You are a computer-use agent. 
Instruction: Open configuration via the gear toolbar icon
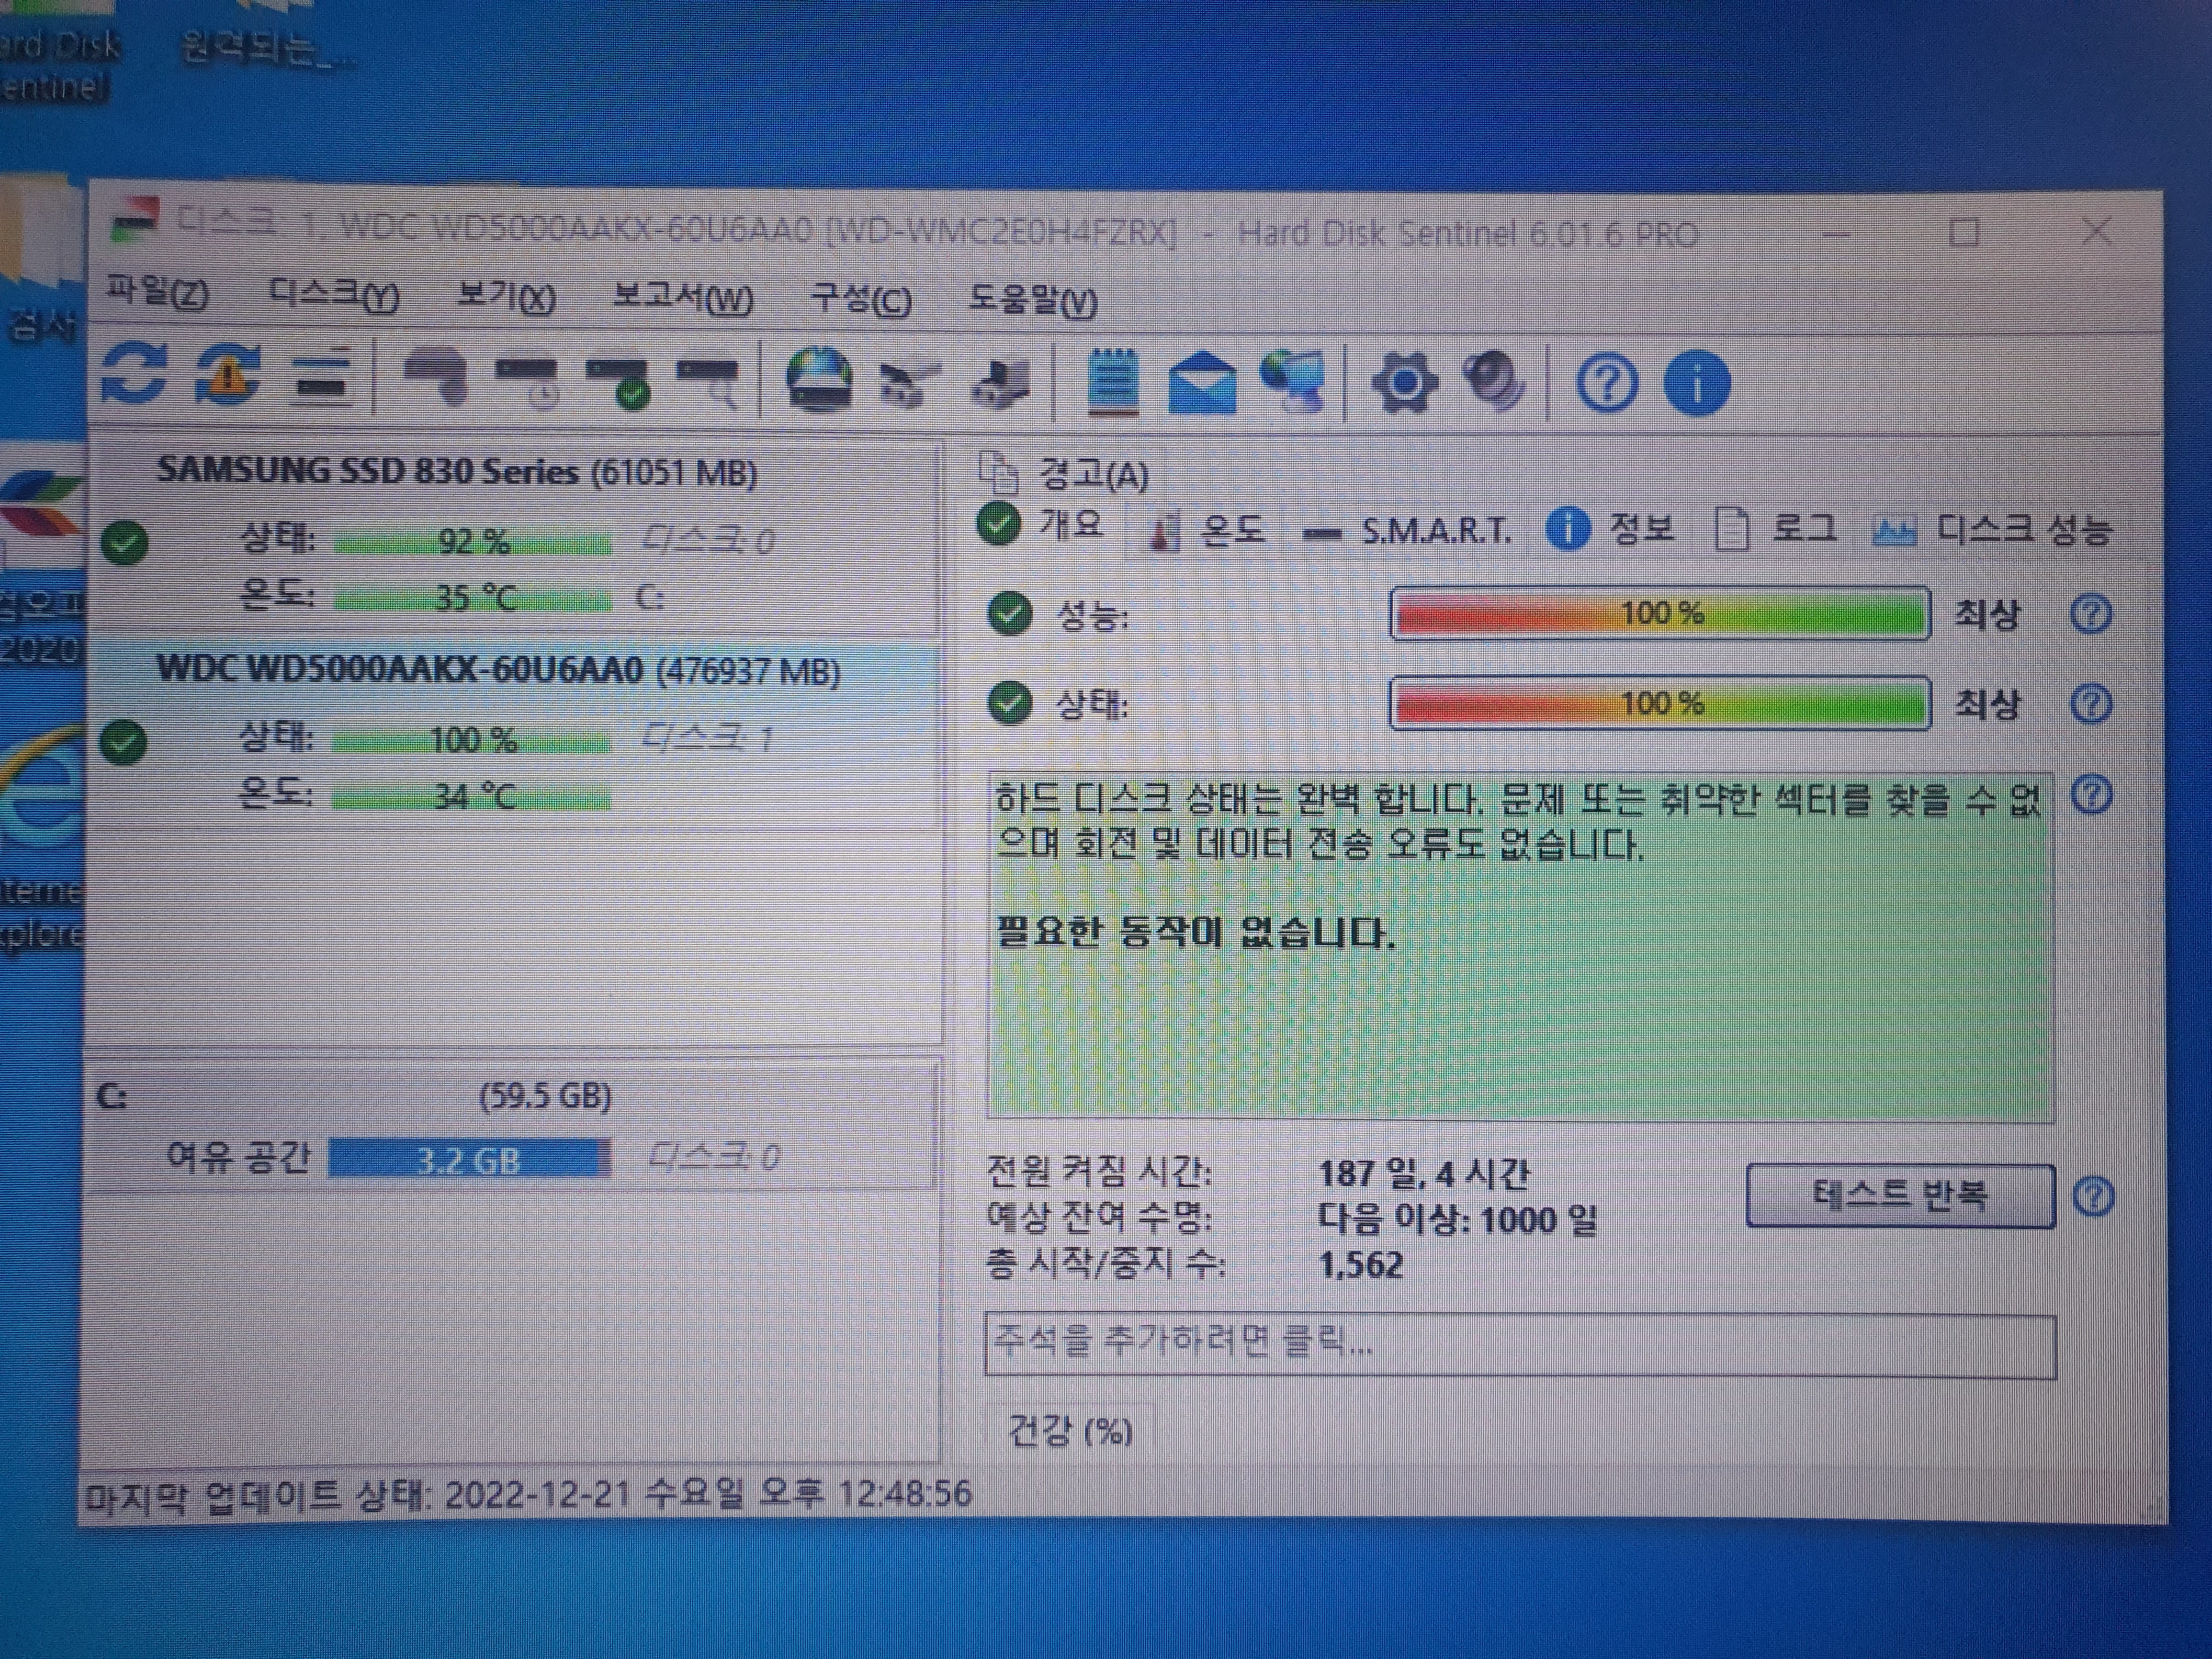click(x=1404, y=382)
